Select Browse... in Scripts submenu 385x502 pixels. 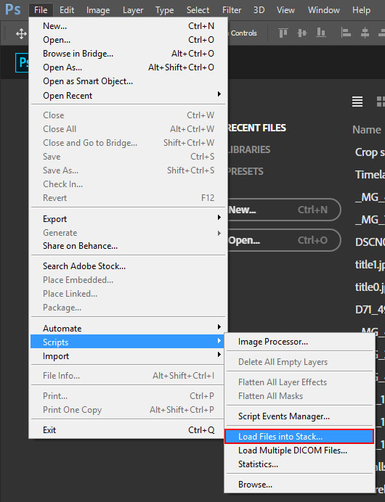(300, 485)
